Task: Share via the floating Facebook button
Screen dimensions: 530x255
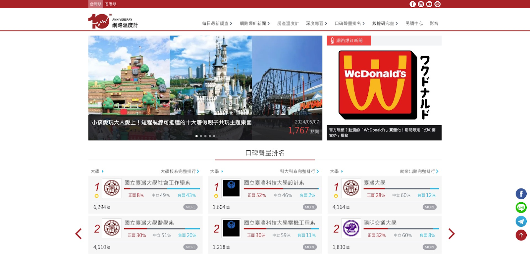Action: (521, 194)
